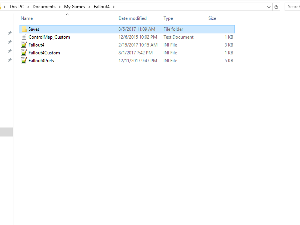300x225 pixels.
Task: Sort by Date modified column
Action: (132, 18)
